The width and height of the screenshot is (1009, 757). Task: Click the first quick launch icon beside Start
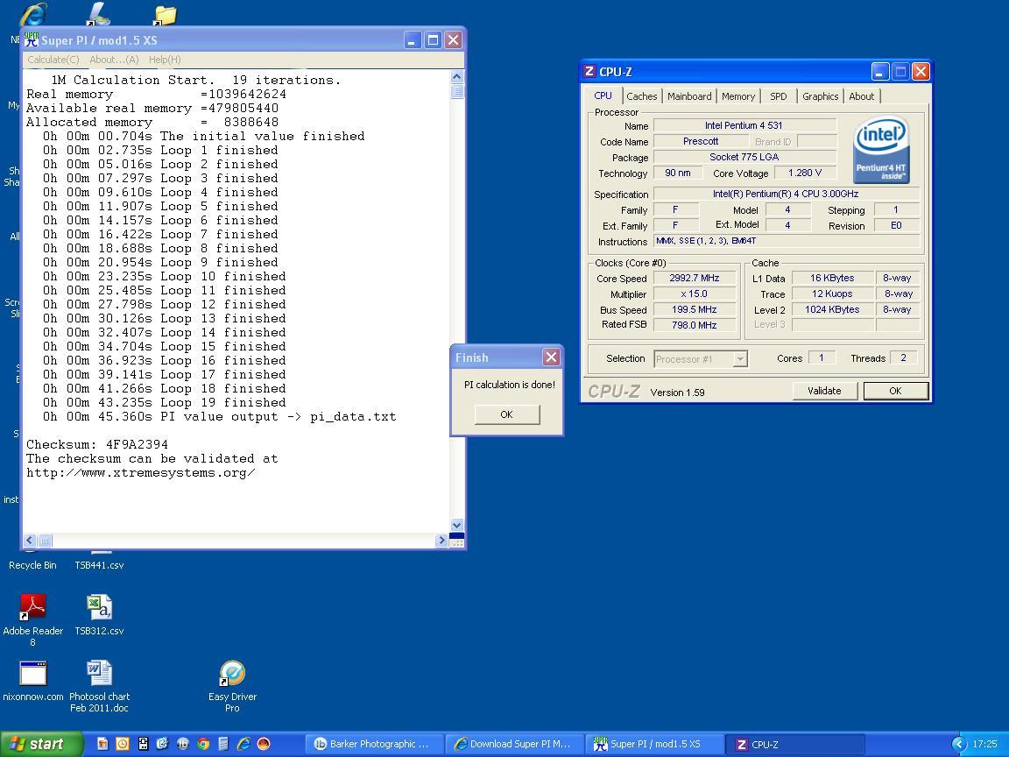click(x=102, y=744)
